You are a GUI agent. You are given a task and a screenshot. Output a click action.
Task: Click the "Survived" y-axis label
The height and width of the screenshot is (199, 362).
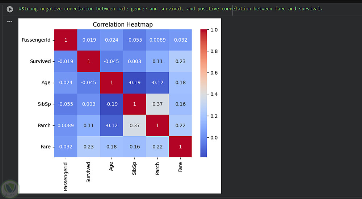[x=40, y=61]
